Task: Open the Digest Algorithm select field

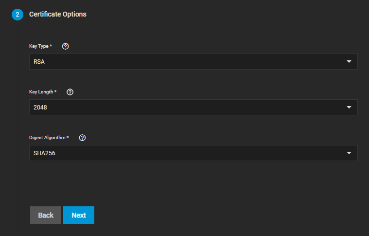Action: tap(193, 153)
